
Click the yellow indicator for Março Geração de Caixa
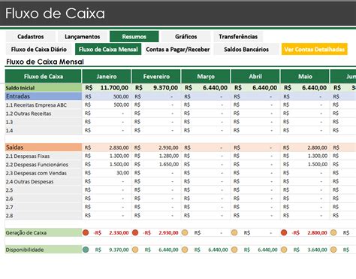click(185, 232)
